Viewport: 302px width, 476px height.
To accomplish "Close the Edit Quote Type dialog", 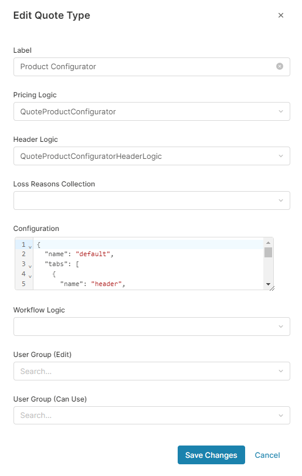I will 281,15.
